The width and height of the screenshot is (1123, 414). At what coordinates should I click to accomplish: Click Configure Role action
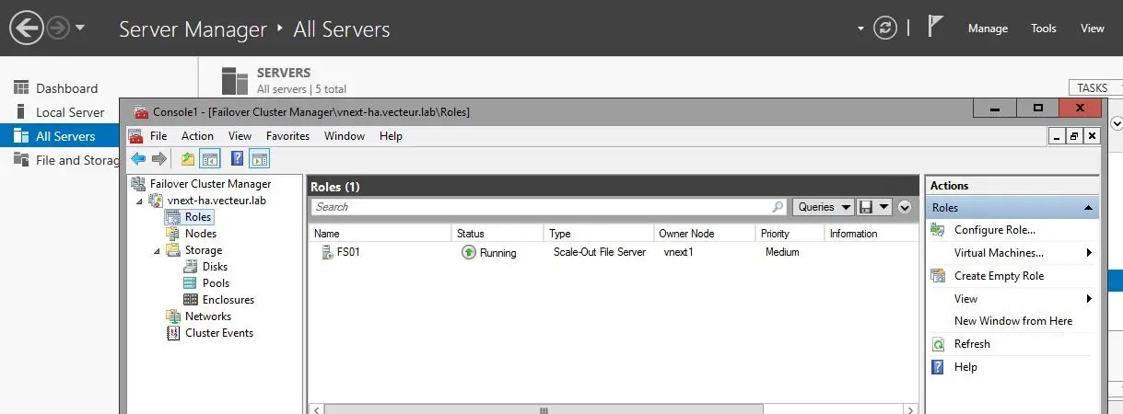[995, 230]
